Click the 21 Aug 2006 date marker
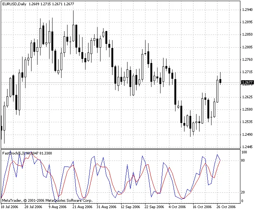This screenshot has width=255, height=210. tap(82, 207)
